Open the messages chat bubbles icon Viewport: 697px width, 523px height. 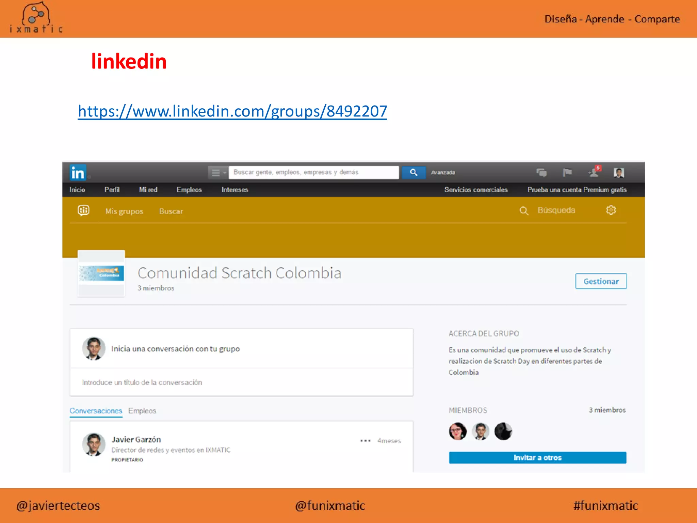541,173
